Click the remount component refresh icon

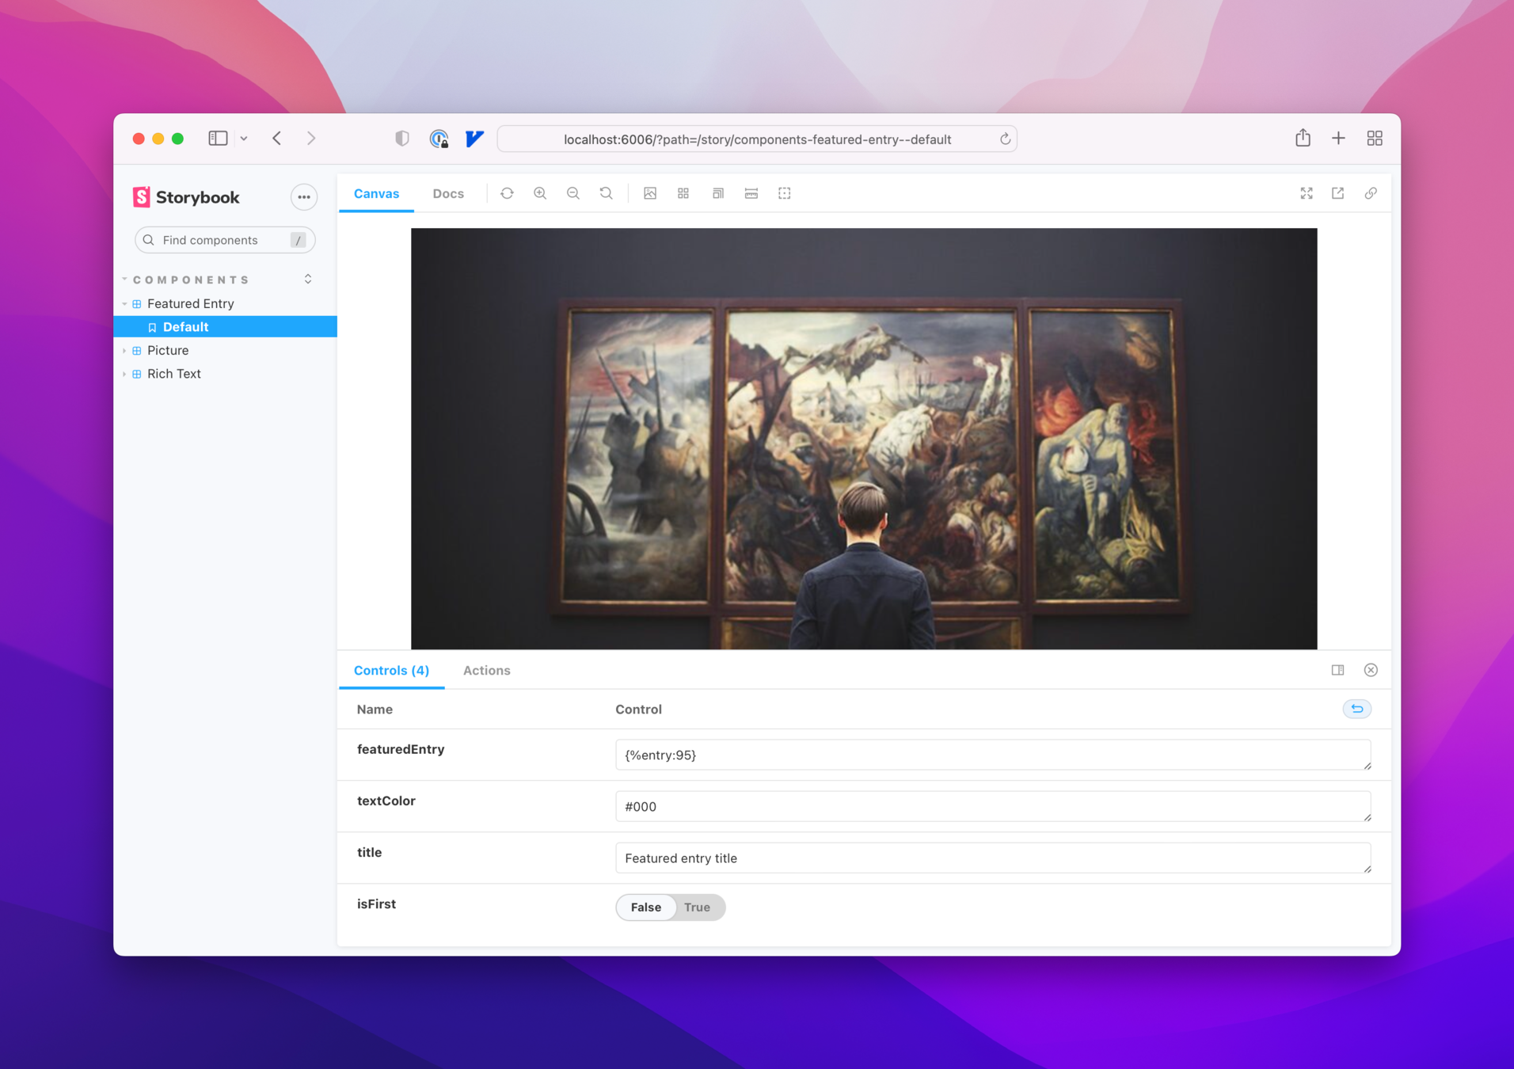pos(507,193)
